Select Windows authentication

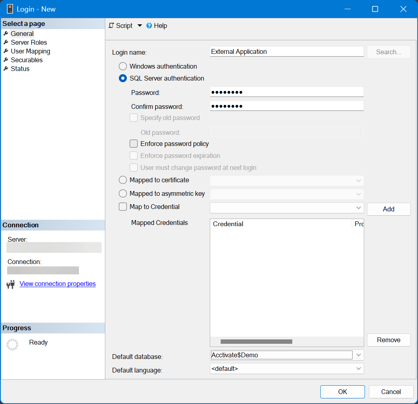click(123, 66)
